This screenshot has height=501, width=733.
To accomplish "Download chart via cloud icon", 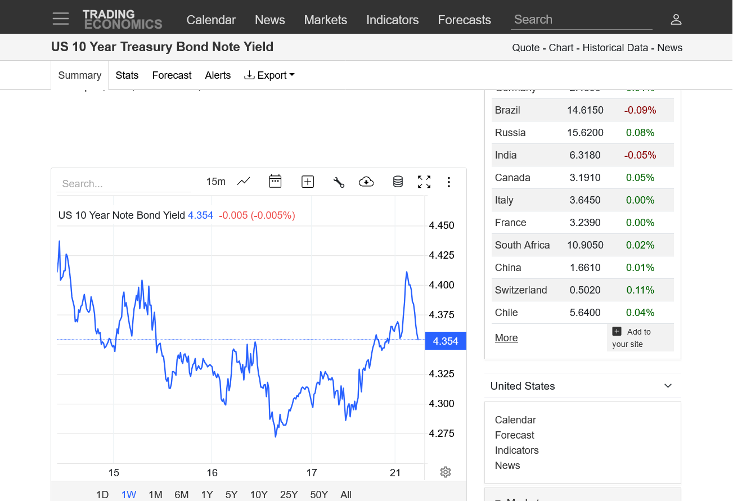I will 366,182.
